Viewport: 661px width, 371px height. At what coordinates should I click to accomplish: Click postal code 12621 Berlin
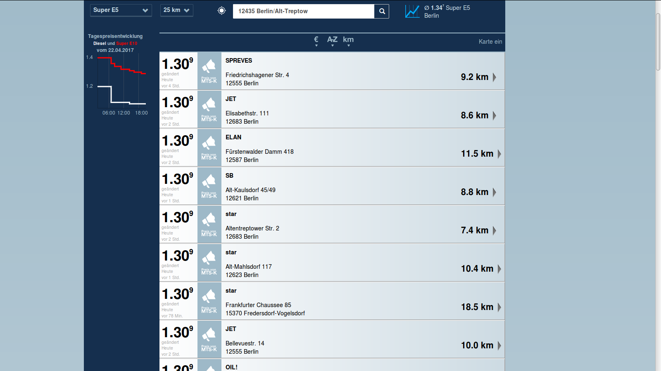242,198
